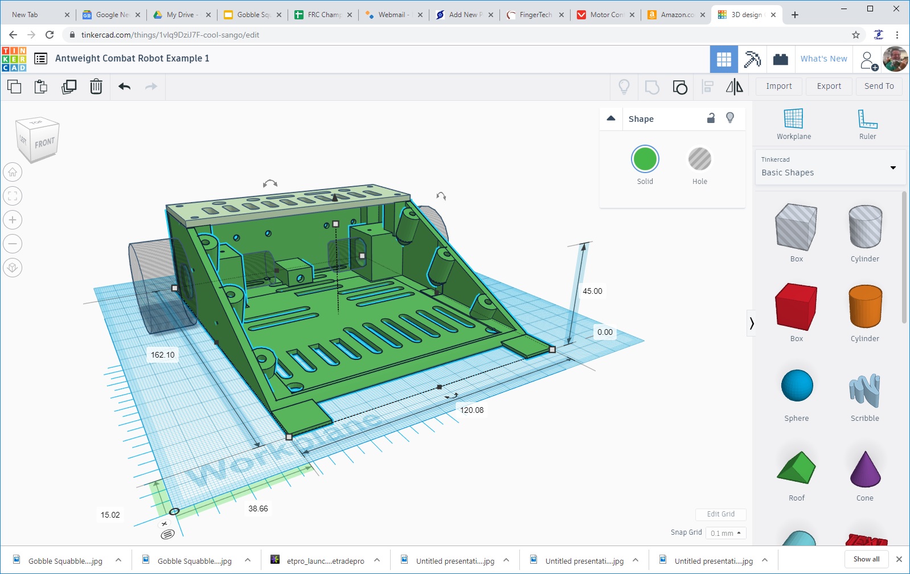The image size is (910, 574).
Task: Pick the red Box shape thumbnail
Action: click(x=796, y=307)
